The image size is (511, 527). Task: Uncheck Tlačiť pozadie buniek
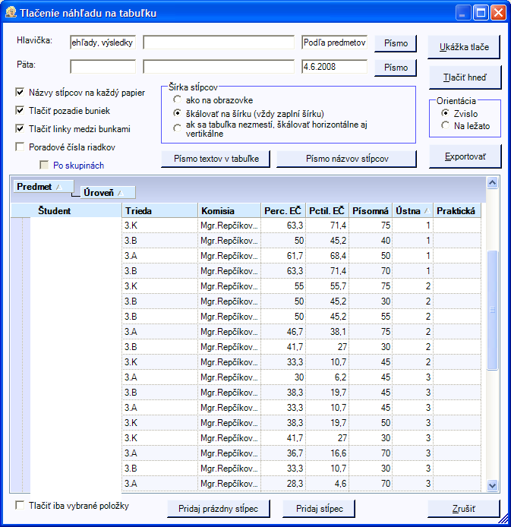pyautogui.click(x=20, y=110)
